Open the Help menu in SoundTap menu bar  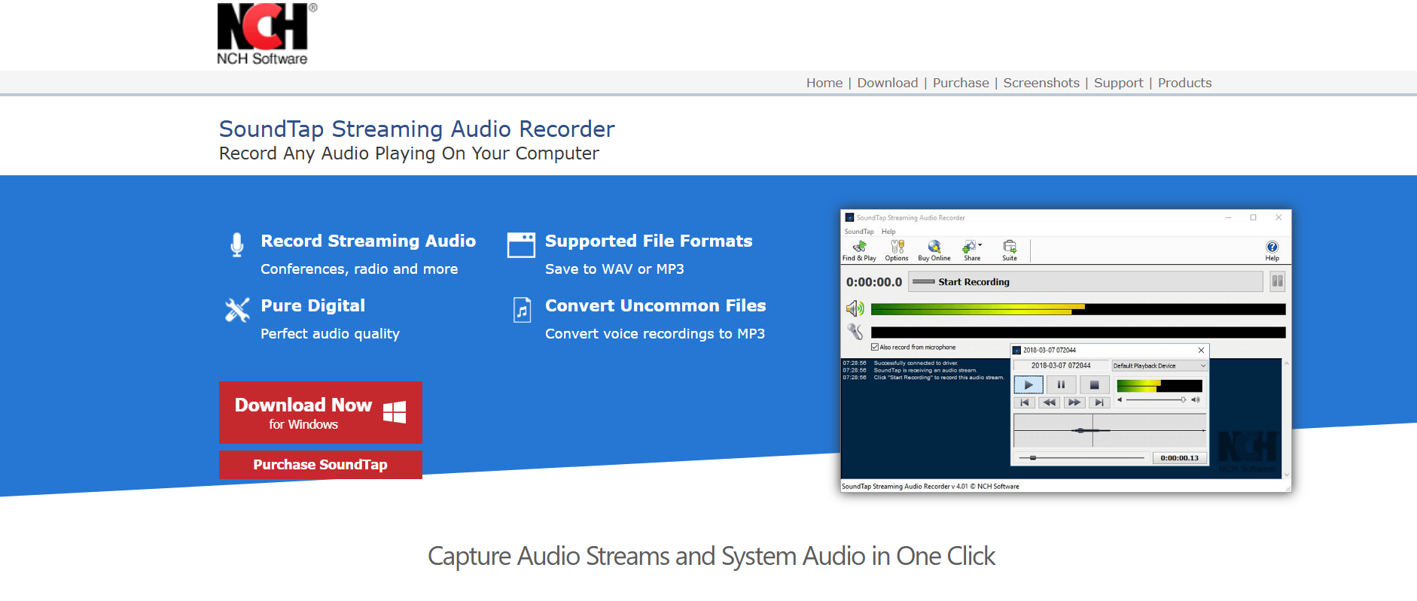pyautogui.click(x=888, y=232)
